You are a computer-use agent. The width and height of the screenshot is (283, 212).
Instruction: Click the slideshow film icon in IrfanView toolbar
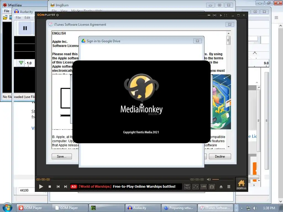(x=11, y=17)
